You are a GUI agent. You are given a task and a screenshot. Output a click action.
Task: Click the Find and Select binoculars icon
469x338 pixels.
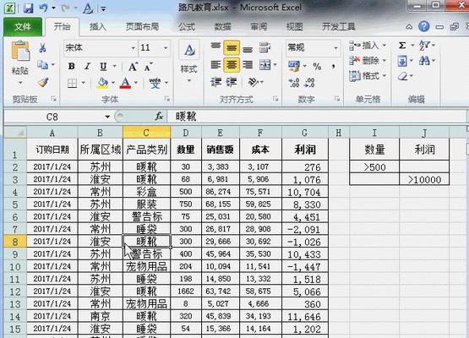424,61
